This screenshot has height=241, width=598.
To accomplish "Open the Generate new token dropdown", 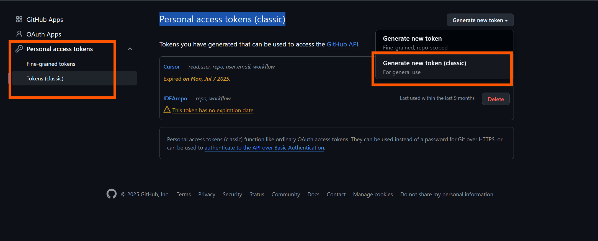I will 480,20.
